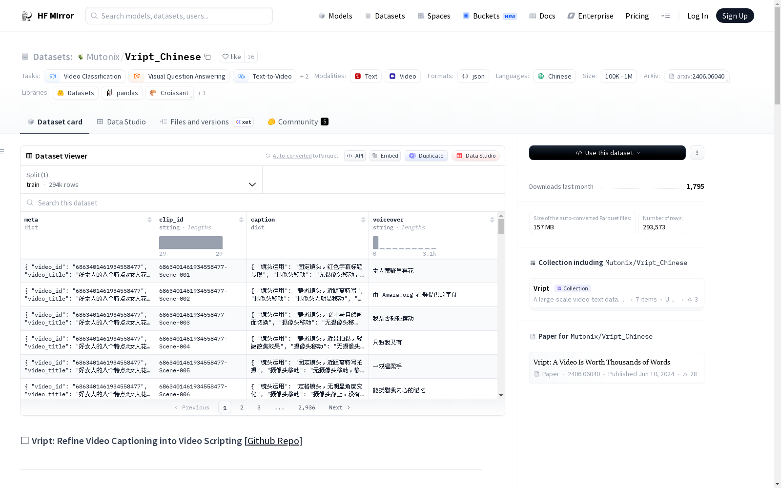Go to Models in the top navigation
This screenshot has width=781, height=488.
pos(335,16)
